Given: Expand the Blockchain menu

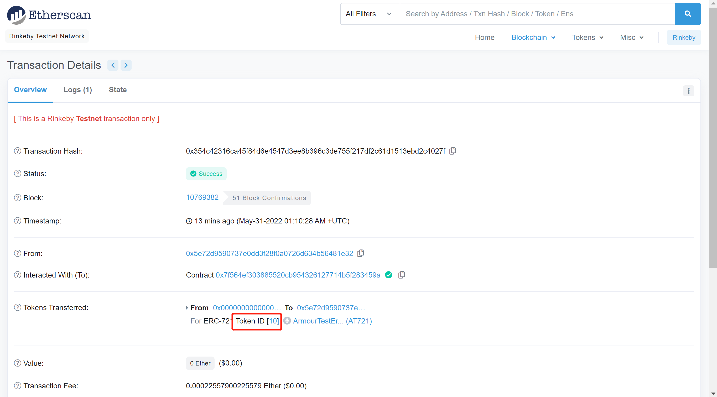Looking at the screenshot, I should 533,37.
